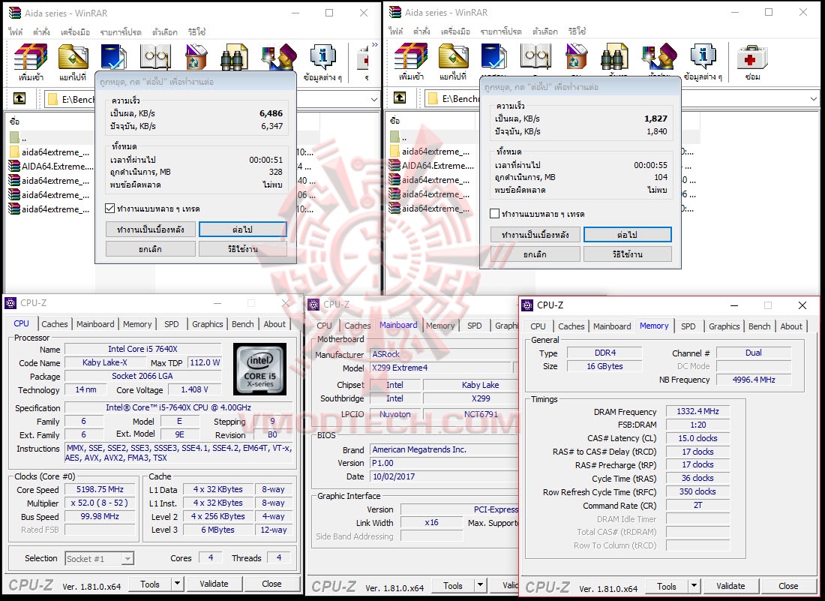
Task: Switch to Graphics tab in CPU-Z Memory window
Action: [724, 326]
